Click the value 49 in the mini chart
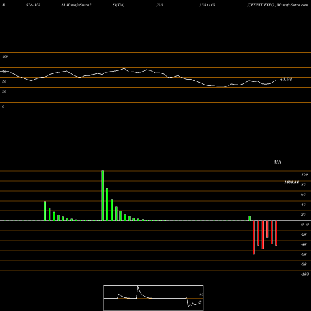 201,295
